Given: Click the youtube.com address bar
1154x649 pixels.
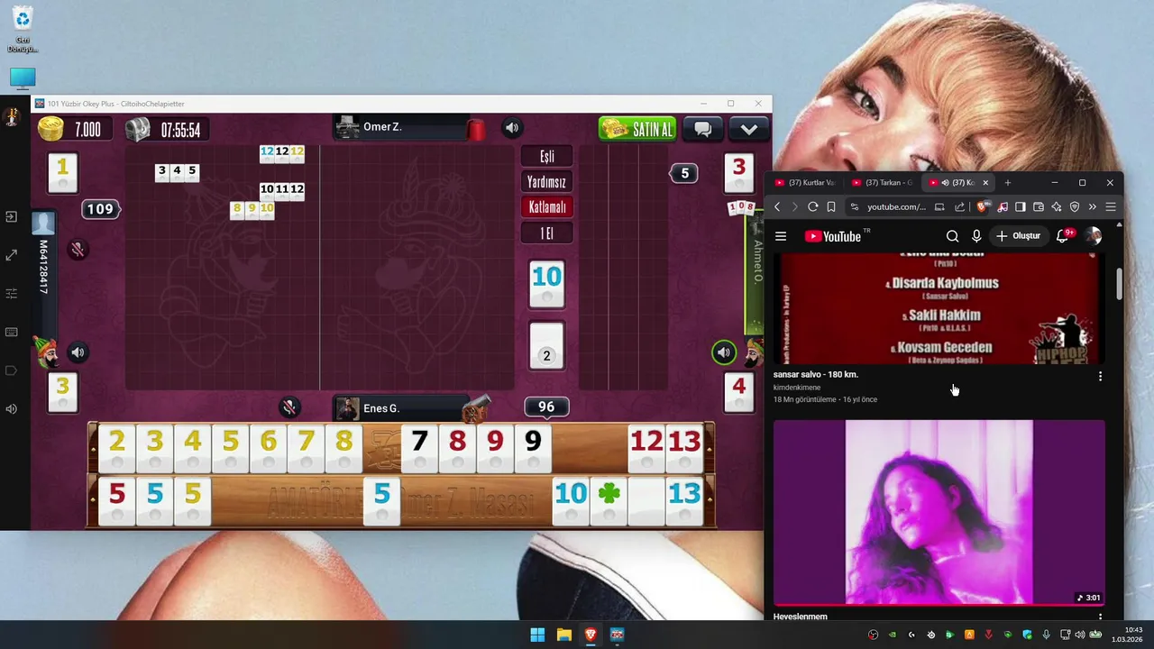Looking at the screenshot, I should click(x=896, y=207).
